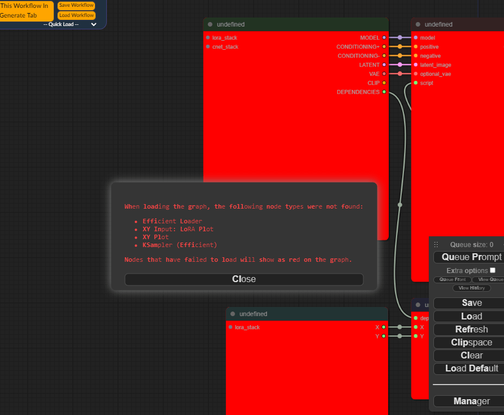This screenshot has width=504, height=415.
Task: Click the lora_stack input socket on bottom node
Action: coord(231,327)
